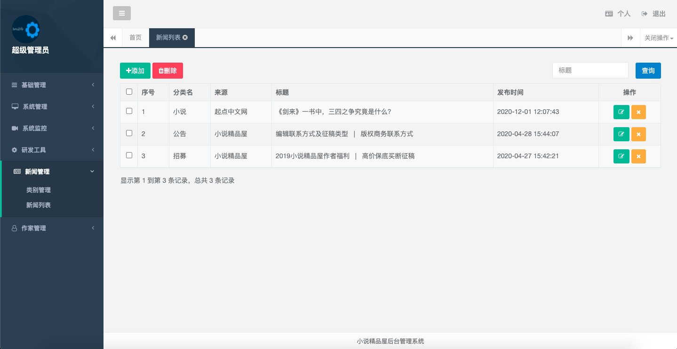Expand the 基础管理 menu chevron

pos(93,85)
